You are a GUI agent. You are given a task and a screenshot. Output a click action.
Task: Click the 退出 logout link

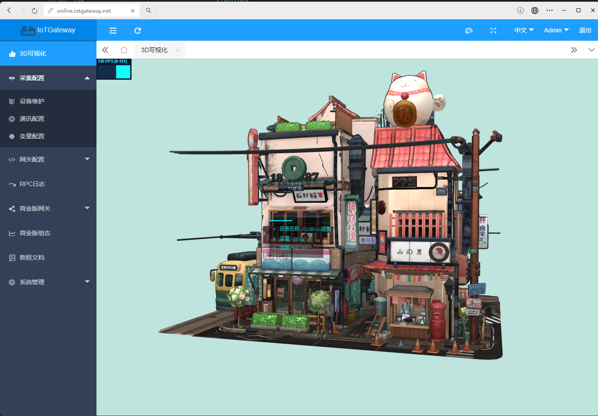pyautogui.click(x=585, y=30)
